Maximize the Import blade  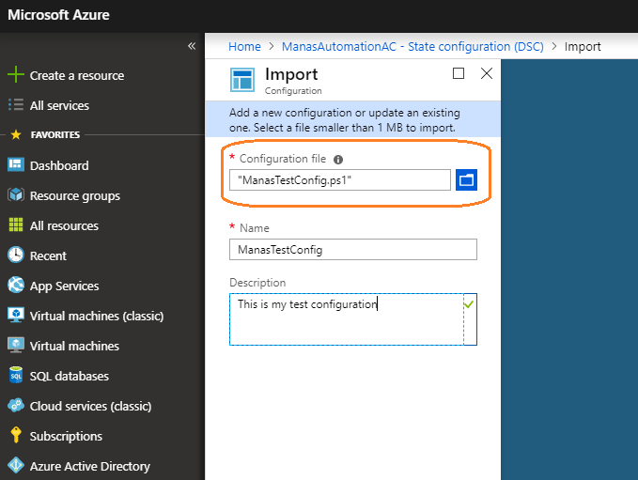tap(459, 73)
